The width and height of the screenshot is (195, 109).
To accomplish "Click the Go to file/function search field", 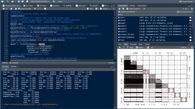I will click(x=40, y=2).
